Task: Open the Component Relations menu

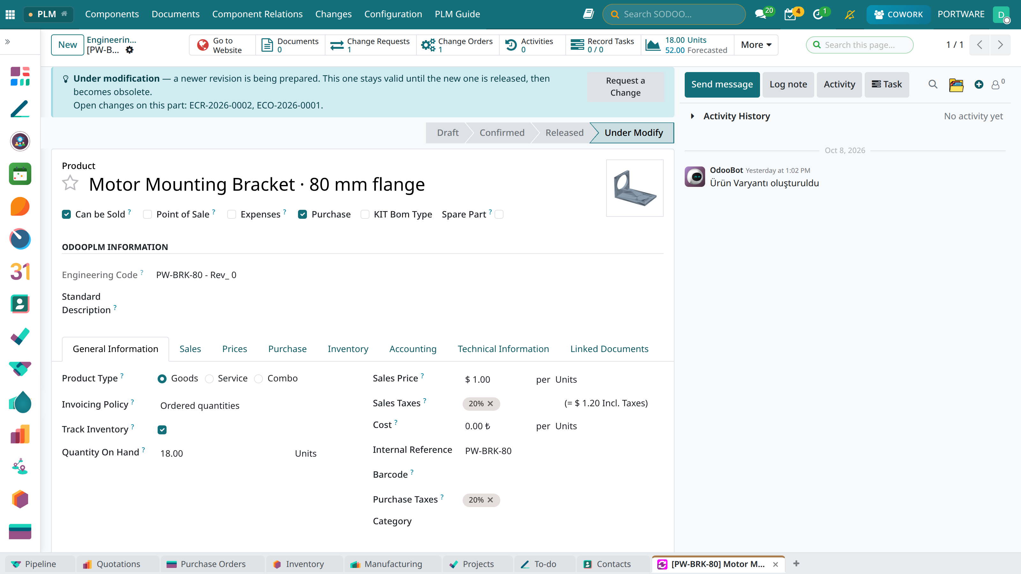Action: (257, 14)
